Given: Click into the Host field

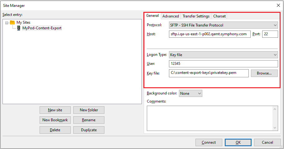Looking at the screenshot, I should 209,34.
